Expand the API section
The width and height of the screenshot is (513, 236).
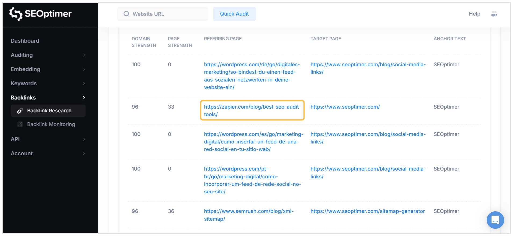point(84,139)
